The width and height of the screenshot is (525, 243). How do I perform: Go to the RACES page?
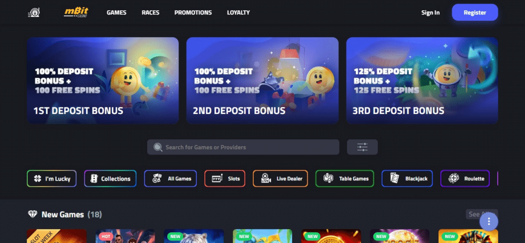(150, 12)
